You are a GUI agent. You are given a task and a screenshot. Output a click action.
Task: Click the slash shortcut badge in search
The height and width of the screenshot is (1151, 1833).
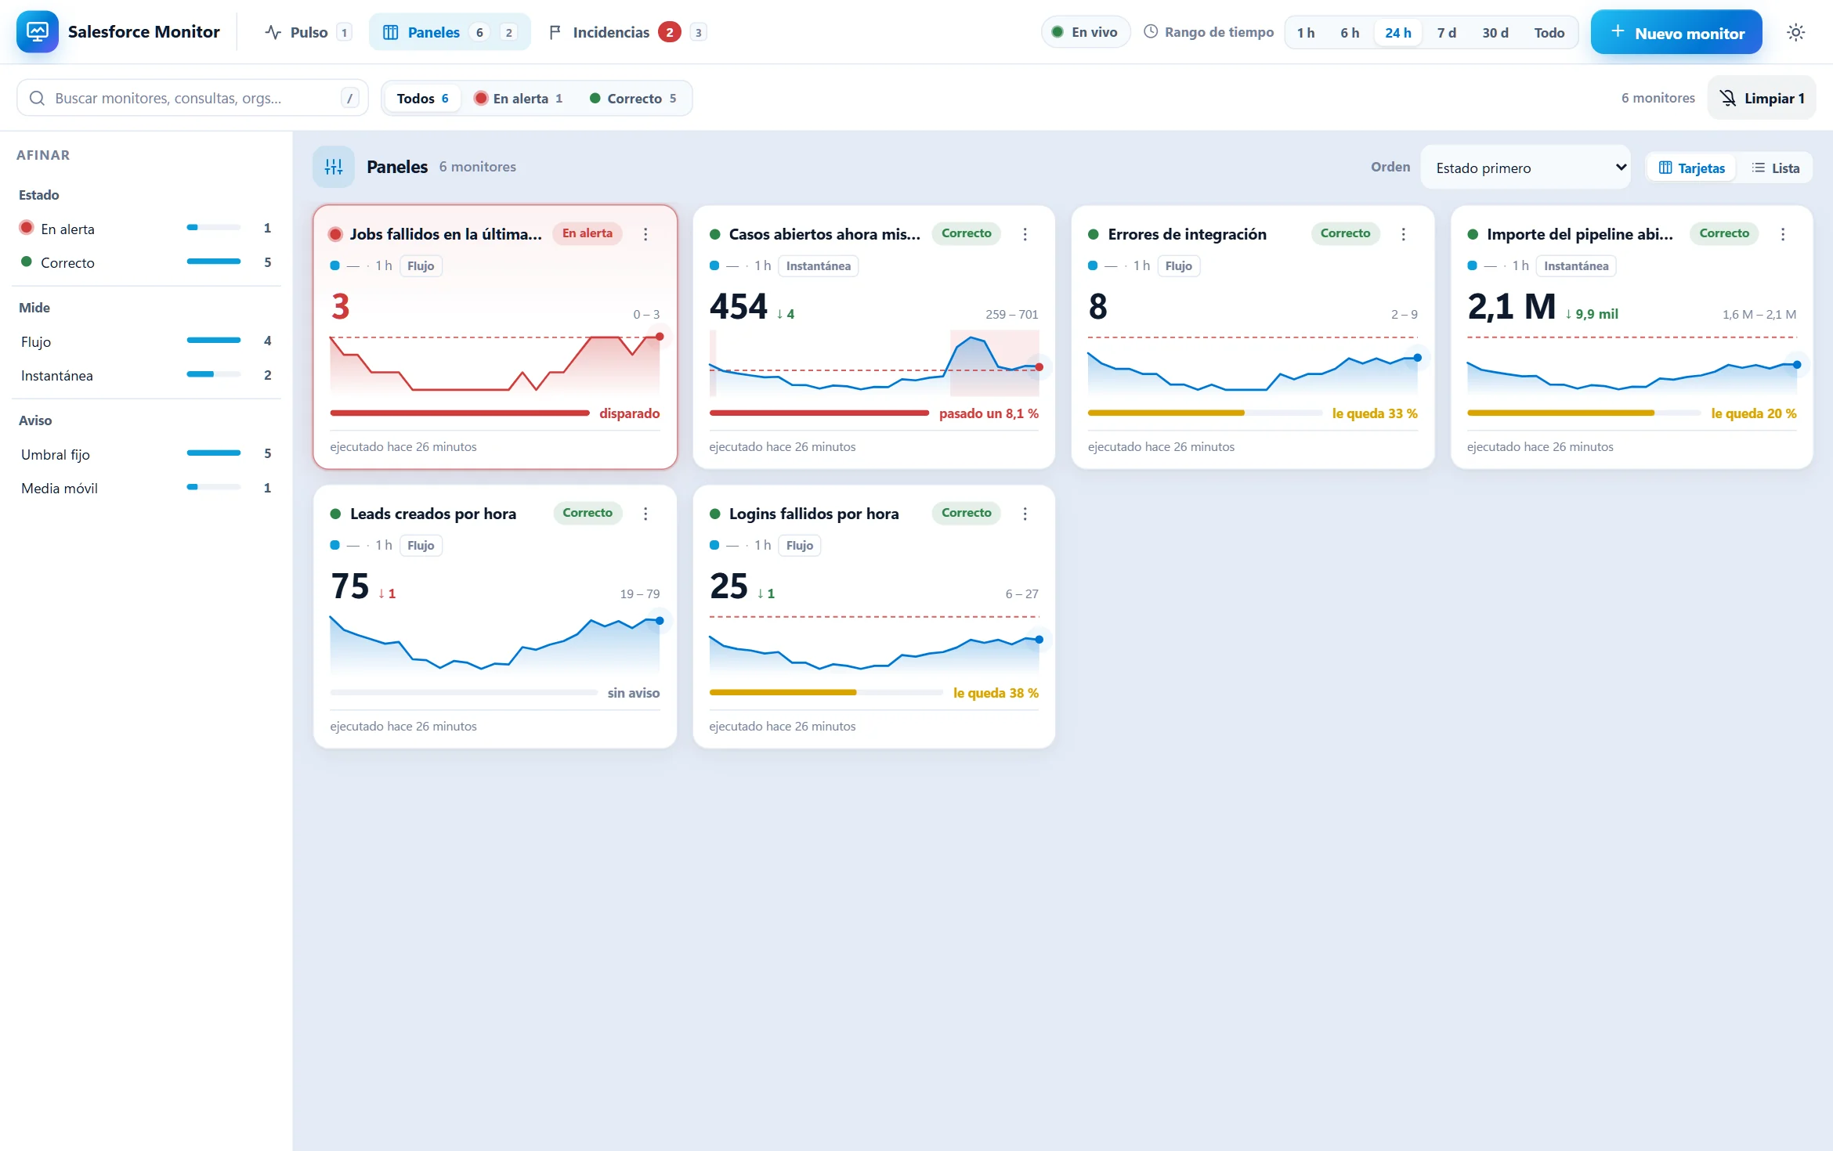(x=350, y=98)
